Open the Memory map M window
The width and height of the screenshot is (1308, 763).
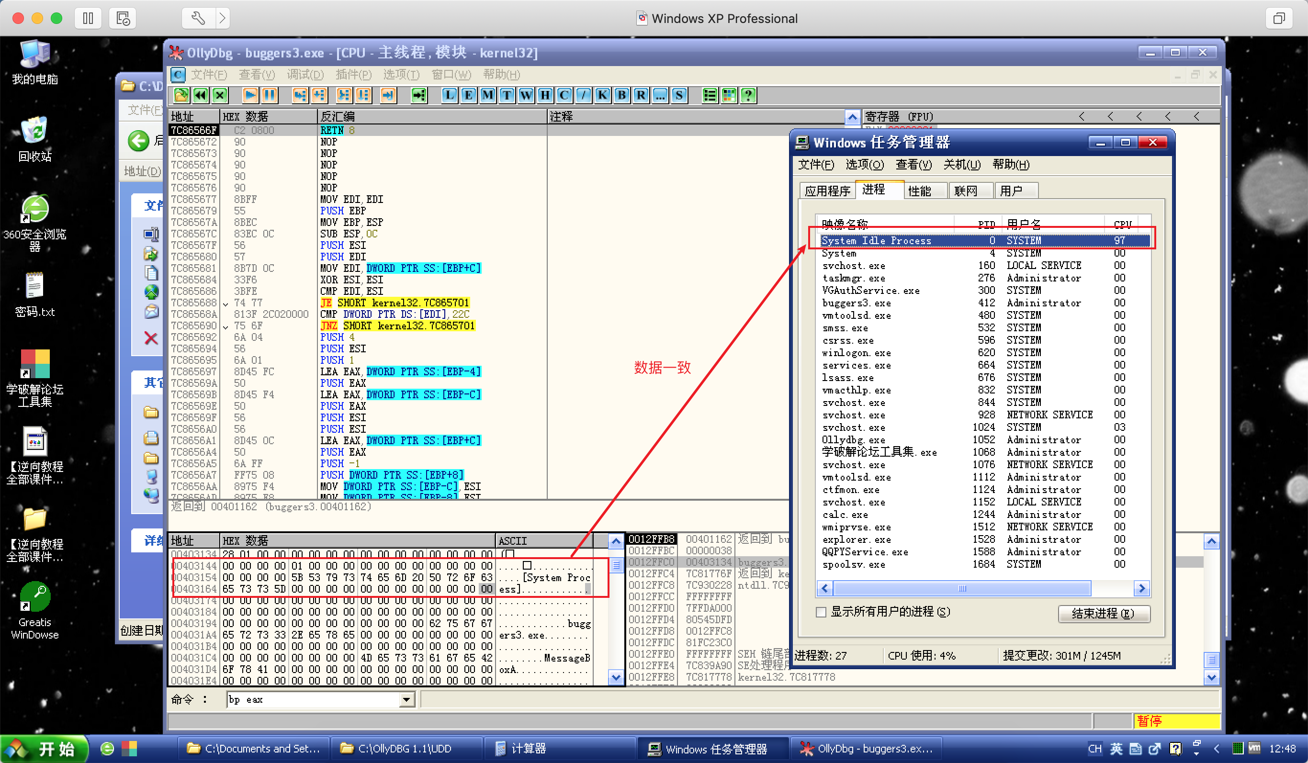(487, 95)
